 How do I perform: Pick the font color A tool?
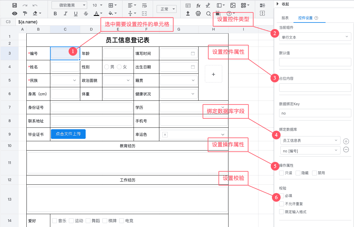(96, 13)
